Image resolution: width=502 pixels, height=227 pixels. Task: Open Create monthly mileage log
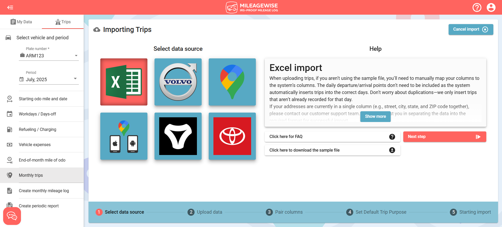pyautogui.click(x=42, y=191)
